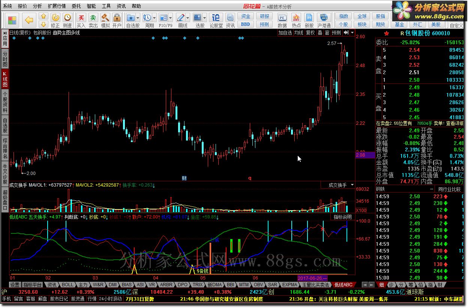Screen dimensions: 468x308
Task: Open the 热点 hot spots icon
Action: click(x=296, y=20)
